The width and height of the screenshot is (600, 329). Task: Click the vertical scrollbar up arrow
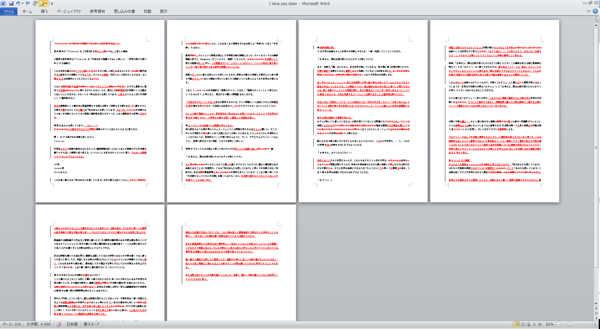(596, 25)
